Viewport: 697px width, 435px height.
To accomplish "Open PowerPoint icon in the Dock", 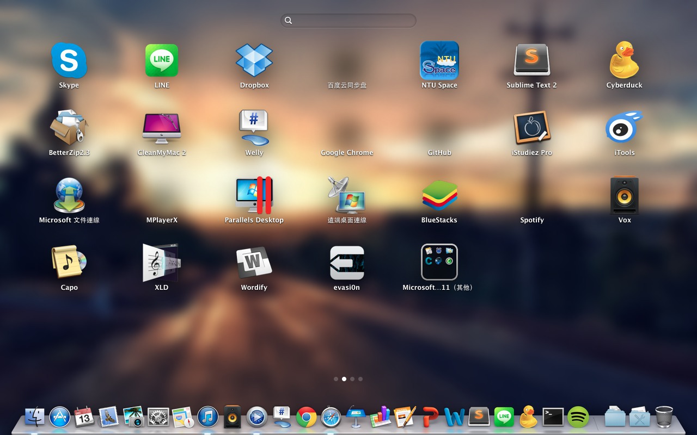I will (x=430, y=417).
